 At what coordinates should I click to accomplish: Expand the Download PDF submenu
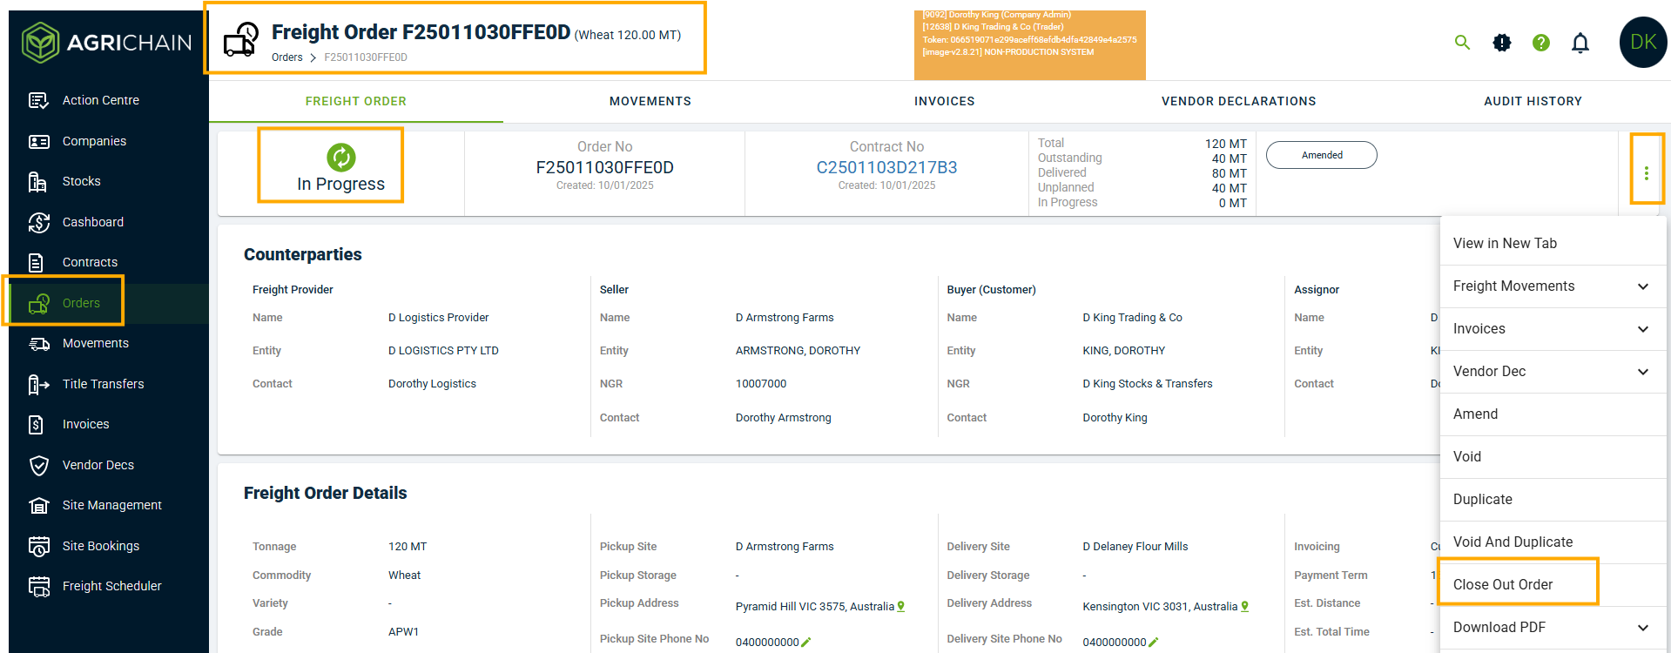tap(1642, 628)
